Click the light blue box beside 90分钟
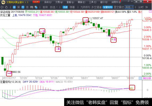 coord(140,78)
